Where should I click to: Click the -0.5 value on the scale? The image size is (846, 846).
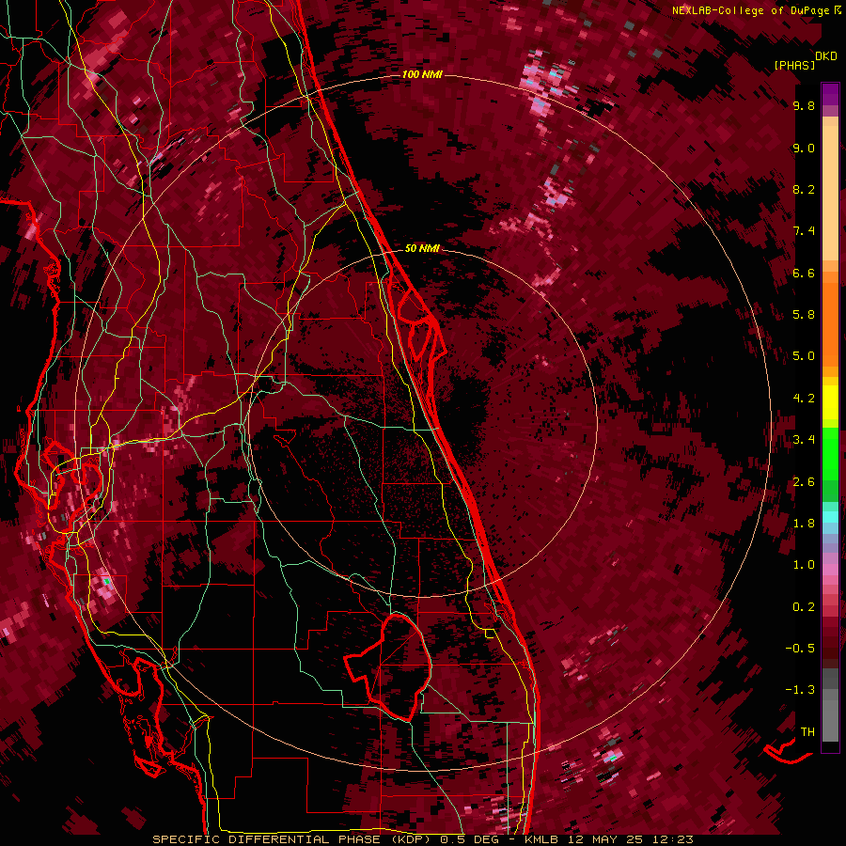pyautogui.click(x=800, y=648)
